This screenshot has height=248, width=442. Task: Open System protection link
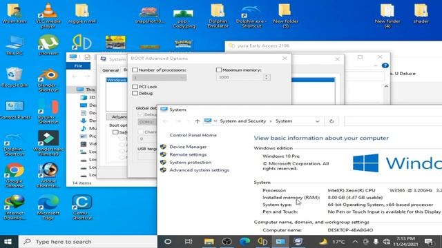(x=191, y=163)
